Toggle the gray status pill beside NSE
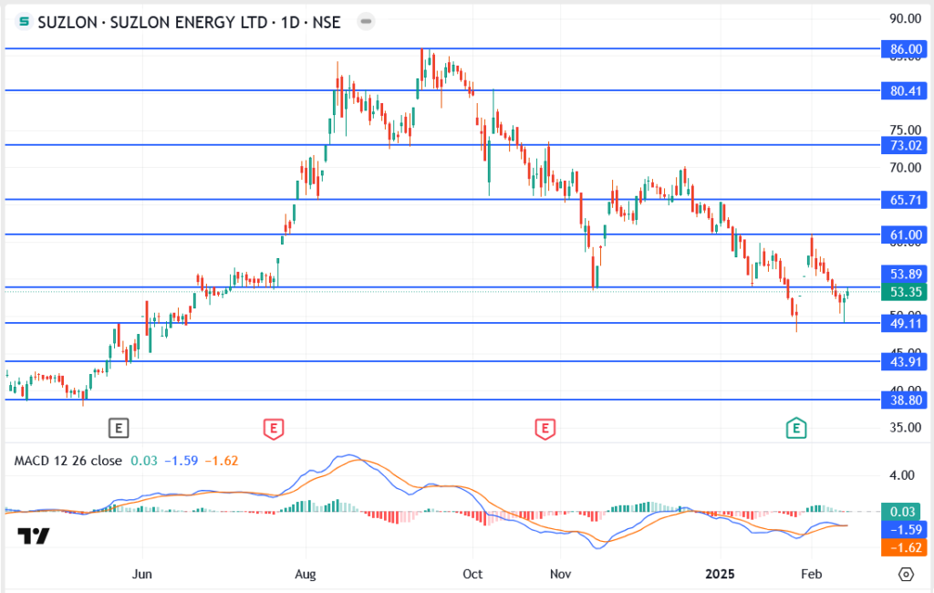The image size is (934, 593). point(365,22)
